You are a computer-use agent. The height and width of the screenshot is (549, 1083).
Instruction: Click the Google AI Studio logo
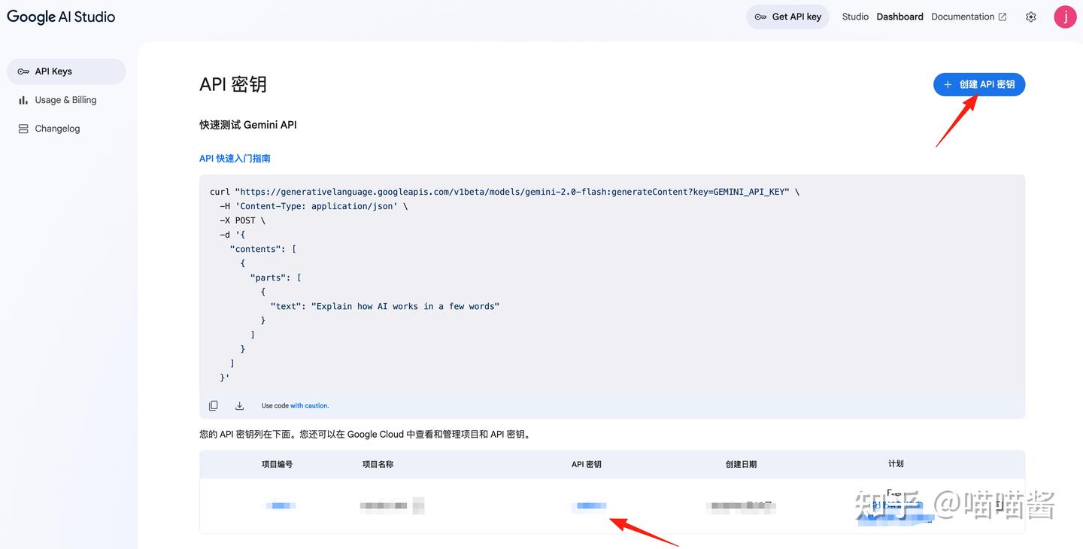click(x=61, y=17)
